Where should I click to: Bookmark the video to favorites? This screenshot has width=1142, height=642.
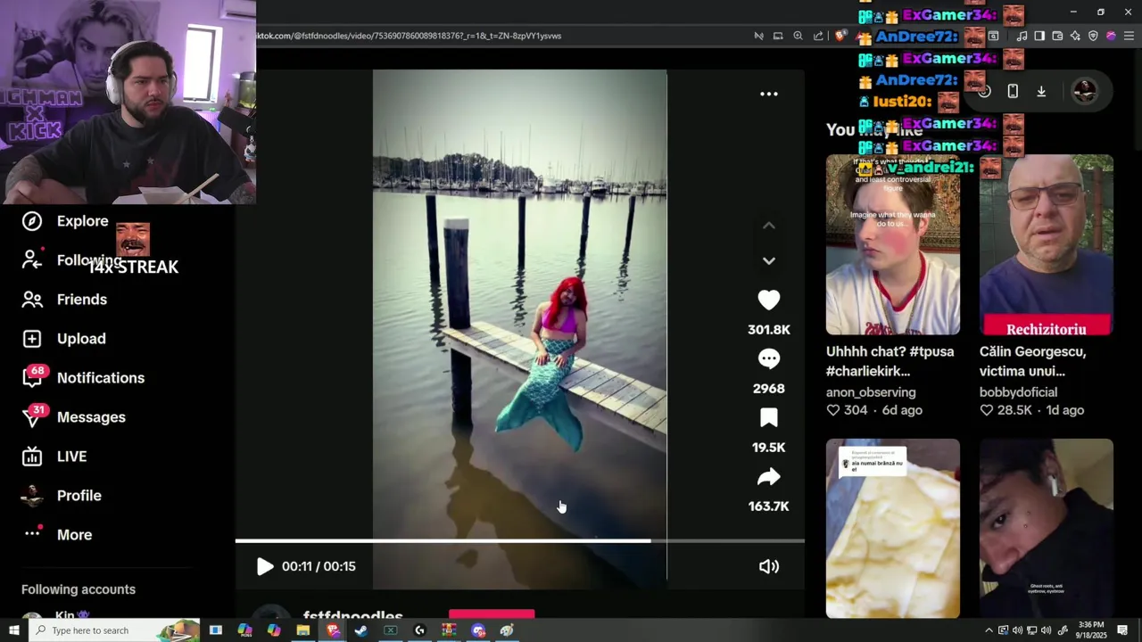[768, 418]
